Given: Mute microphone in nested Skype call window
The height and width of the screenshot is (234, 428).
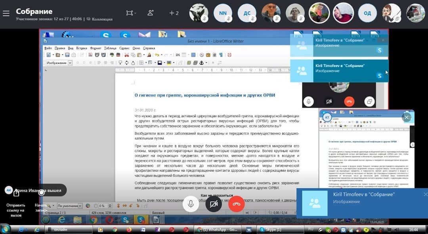Looking at the screenshot, I should point(308,101).
